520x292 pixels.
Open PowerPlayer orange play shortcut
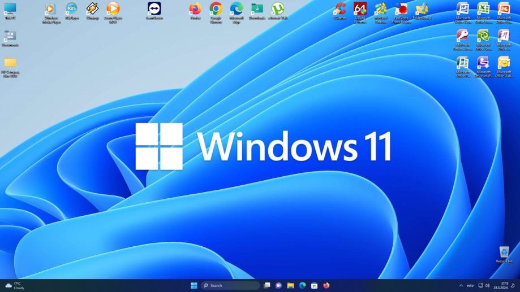[113, 13]
